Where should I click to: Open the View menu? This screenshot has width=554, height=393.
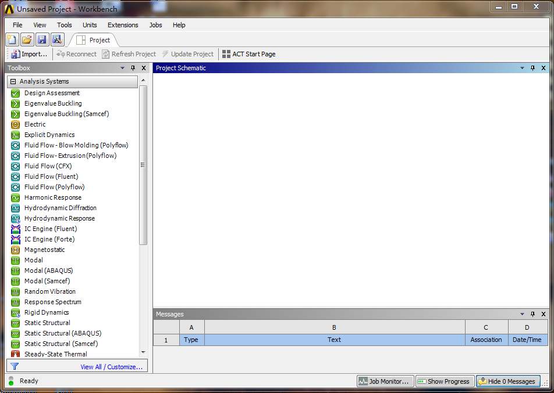(40, 25)
